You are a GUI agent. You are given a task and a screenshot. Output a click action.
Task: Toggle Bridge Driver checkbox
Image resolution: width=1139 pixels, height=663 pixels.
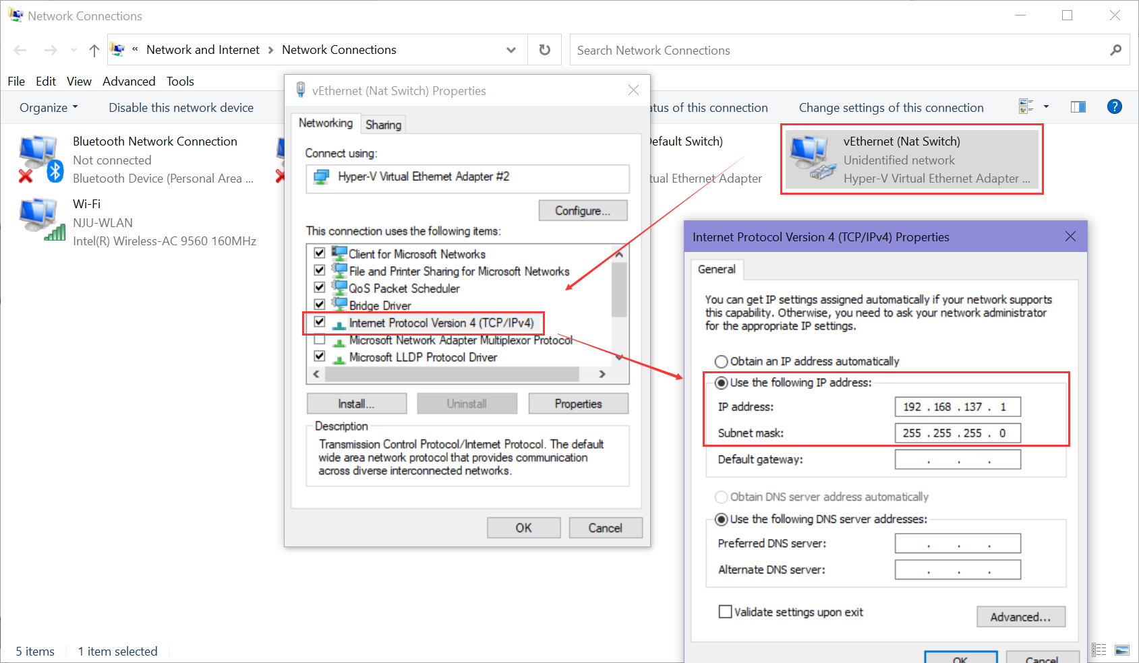(x=320, y=305)
